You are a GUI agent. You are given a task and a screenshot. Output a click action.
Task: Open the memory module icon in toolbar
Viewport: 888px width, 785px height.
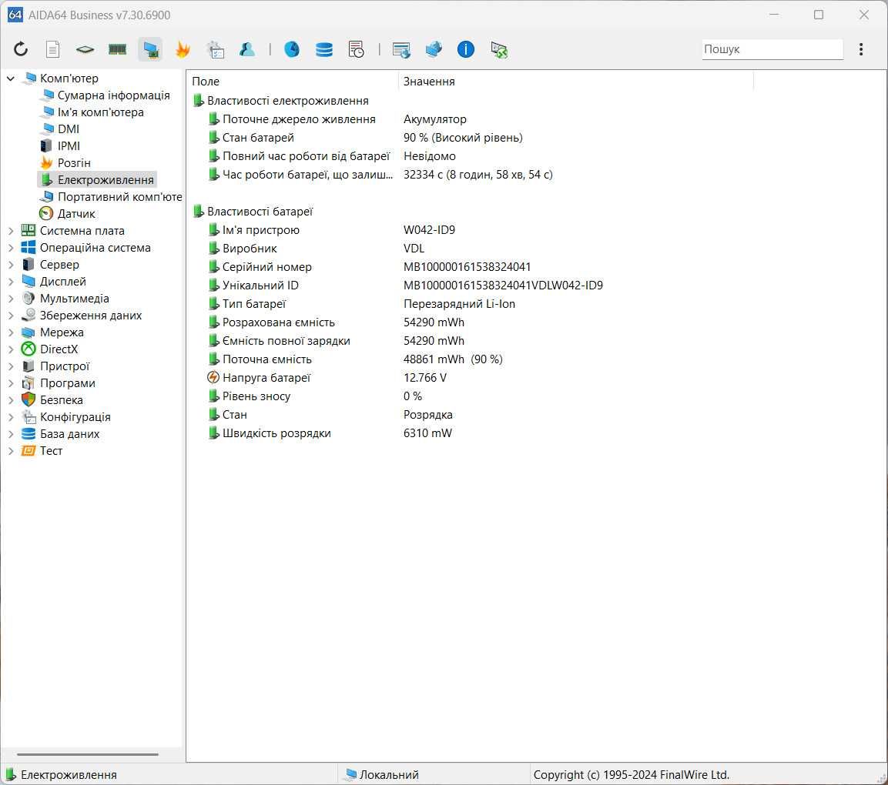click(117, 49)
